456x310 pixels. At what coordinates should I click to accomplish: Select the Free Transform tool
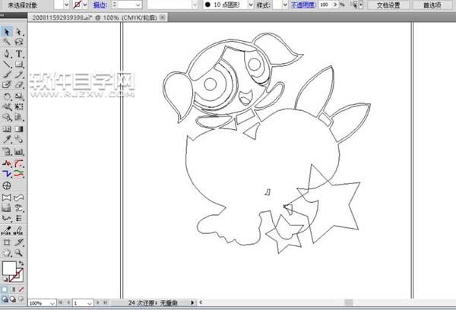19,106
